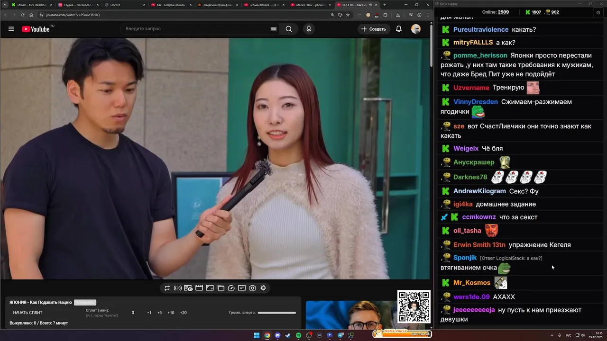The height and width of the screenshot is (341, 607).
Task: Click the clapperboard icon in player toolbar
Action: click(199, 288)
